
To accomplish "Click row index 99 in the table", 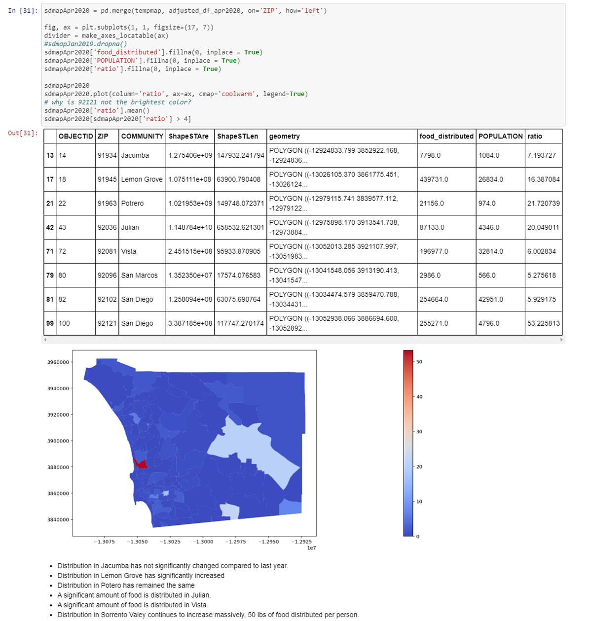I will click(x=50, y=323).
